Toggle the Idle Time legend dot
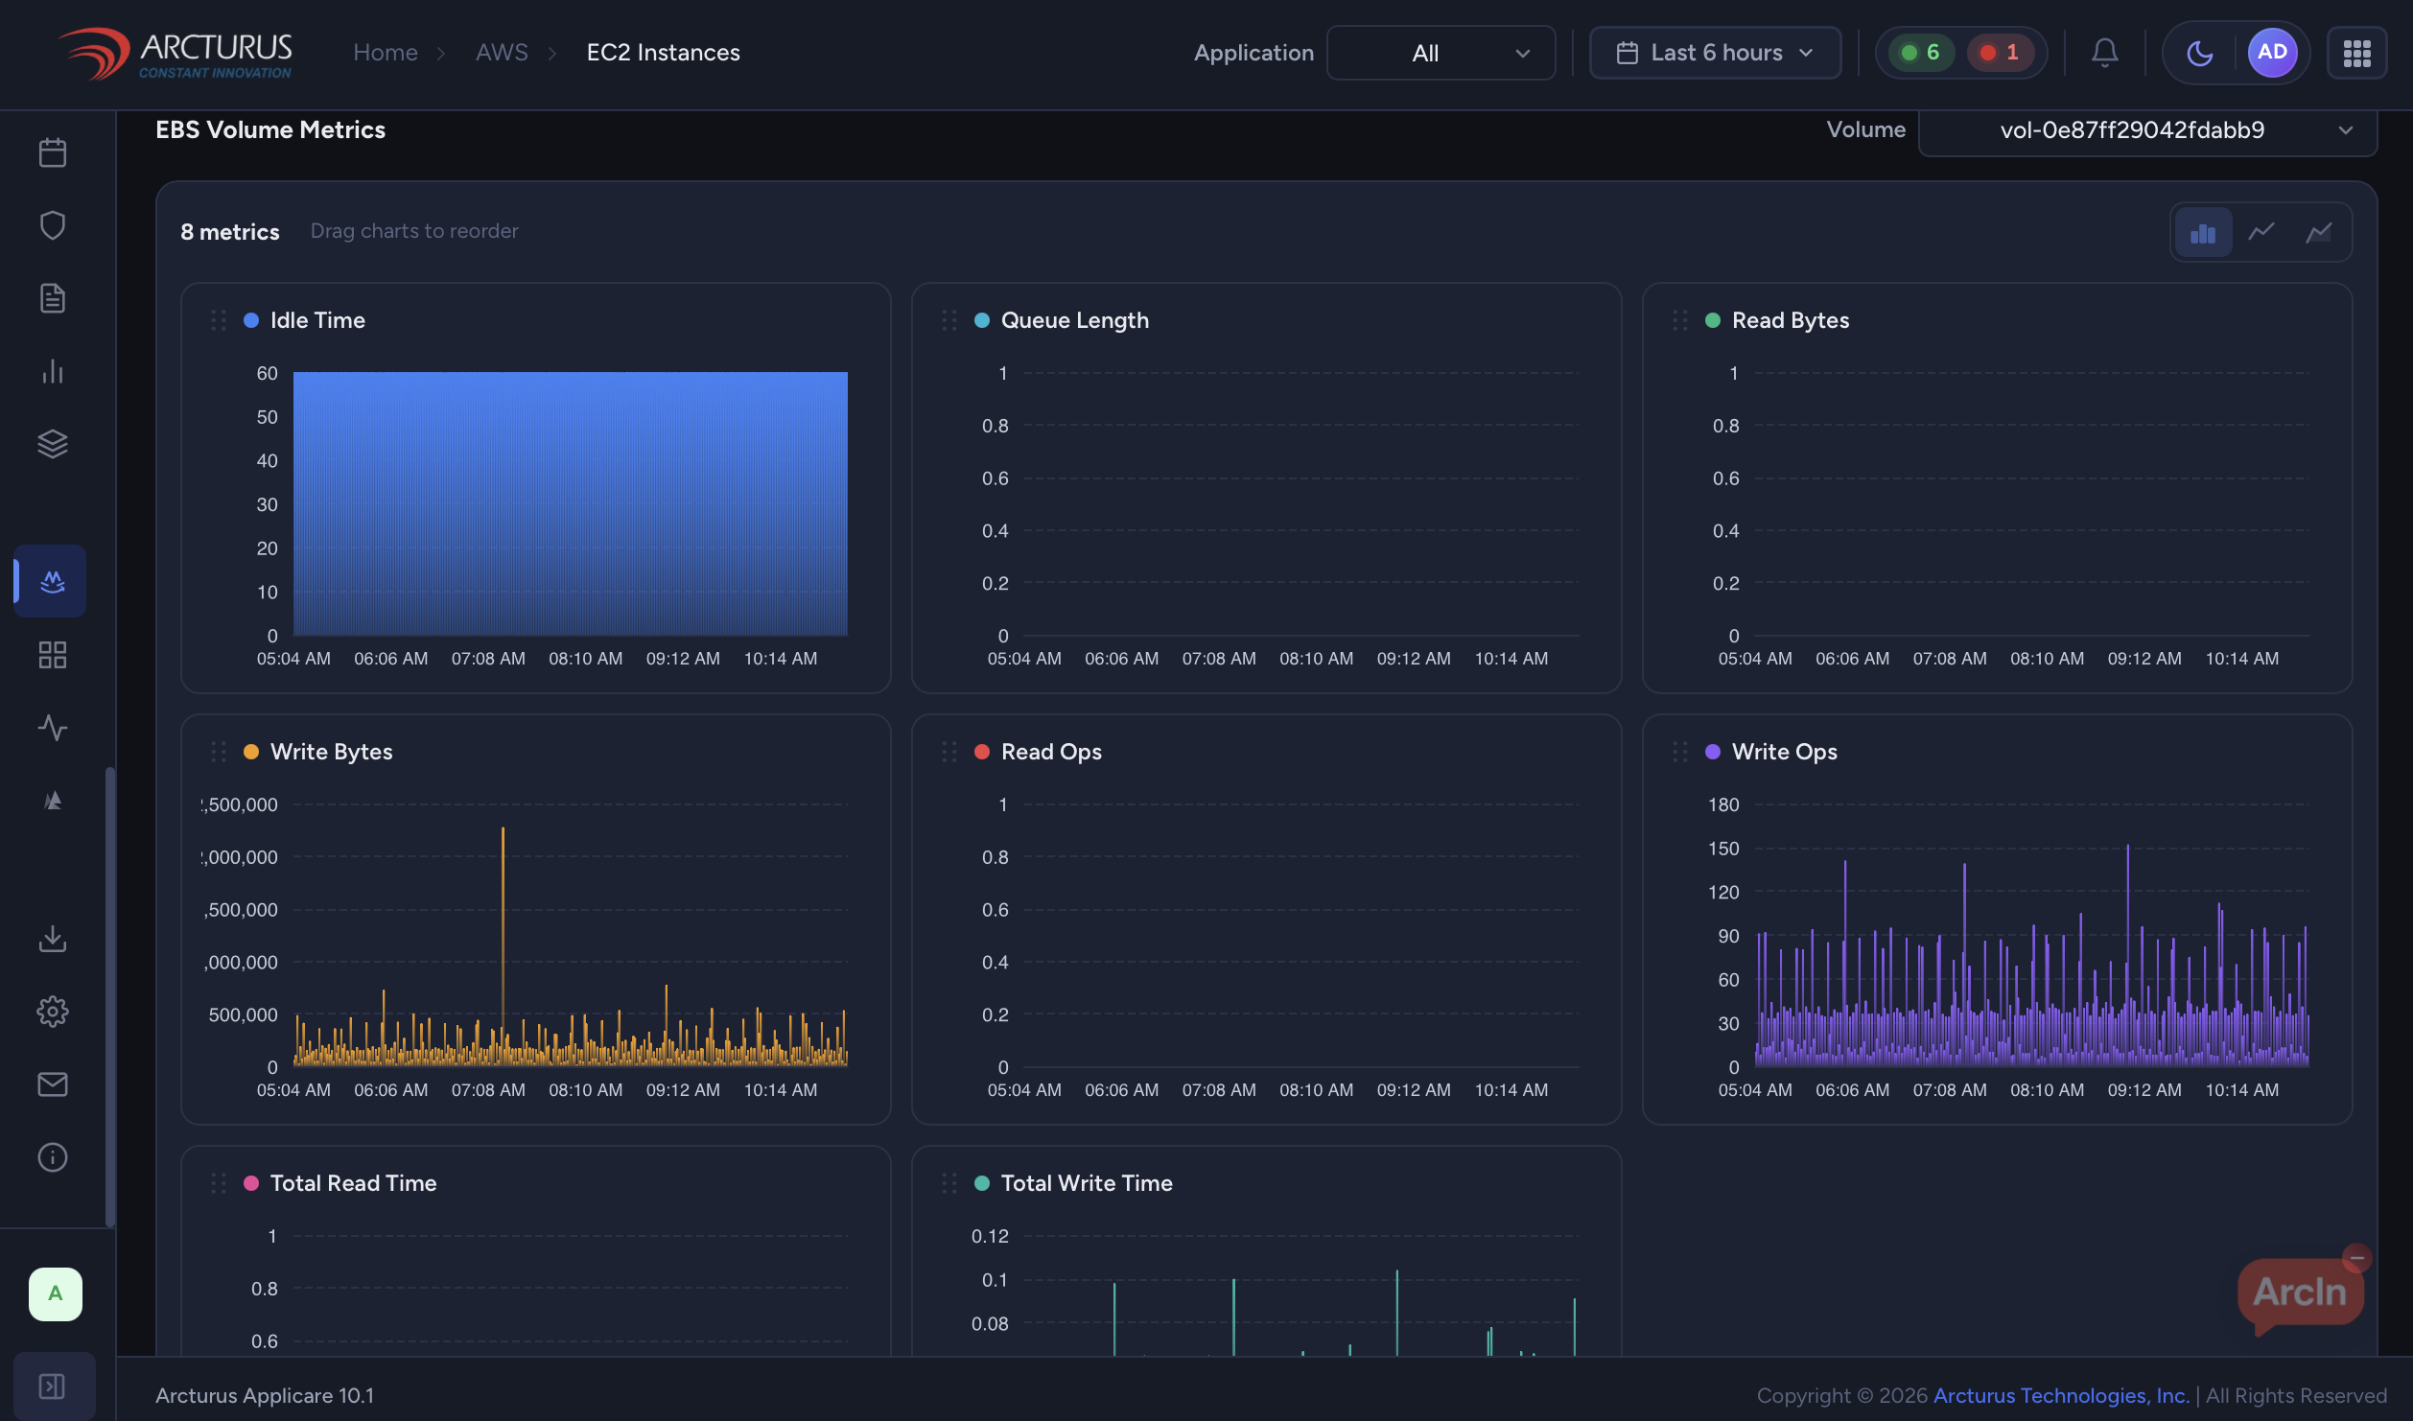Viewport: 2413px width, 1421px height. point(251,320)
